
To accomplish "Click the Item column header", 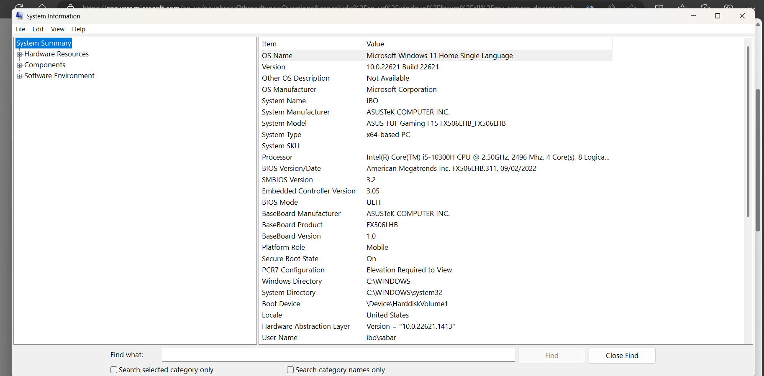I will tap(312, 44).
